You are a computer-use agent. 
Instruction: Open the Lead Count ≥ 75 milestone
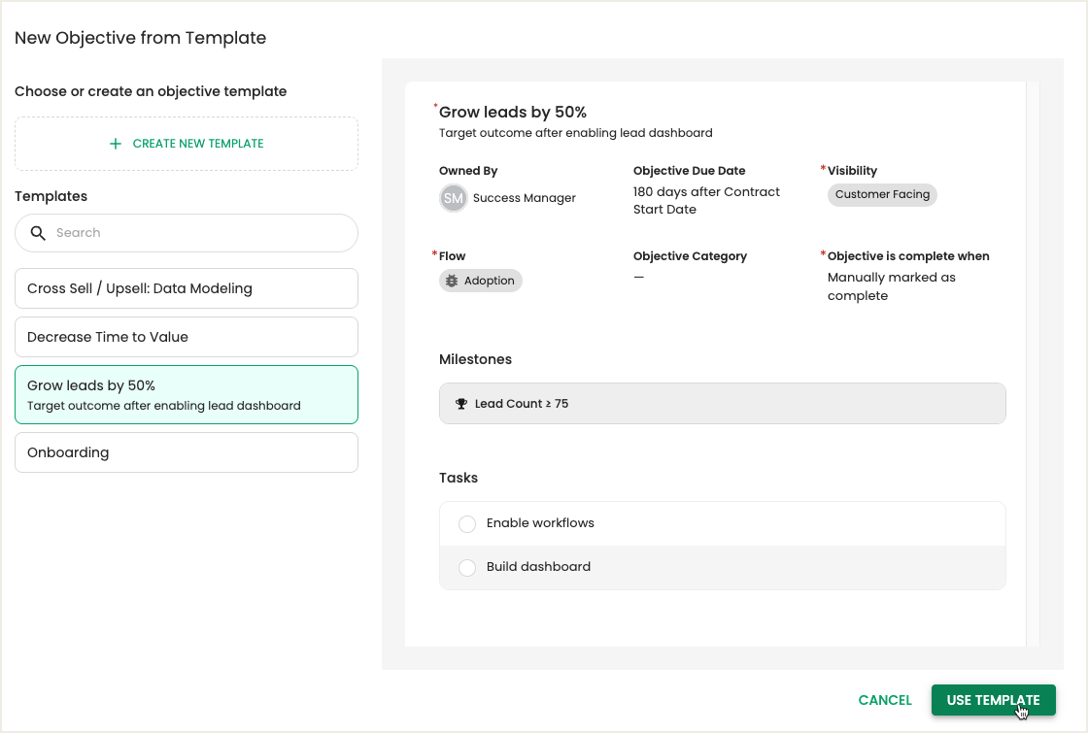pos(723,404)
